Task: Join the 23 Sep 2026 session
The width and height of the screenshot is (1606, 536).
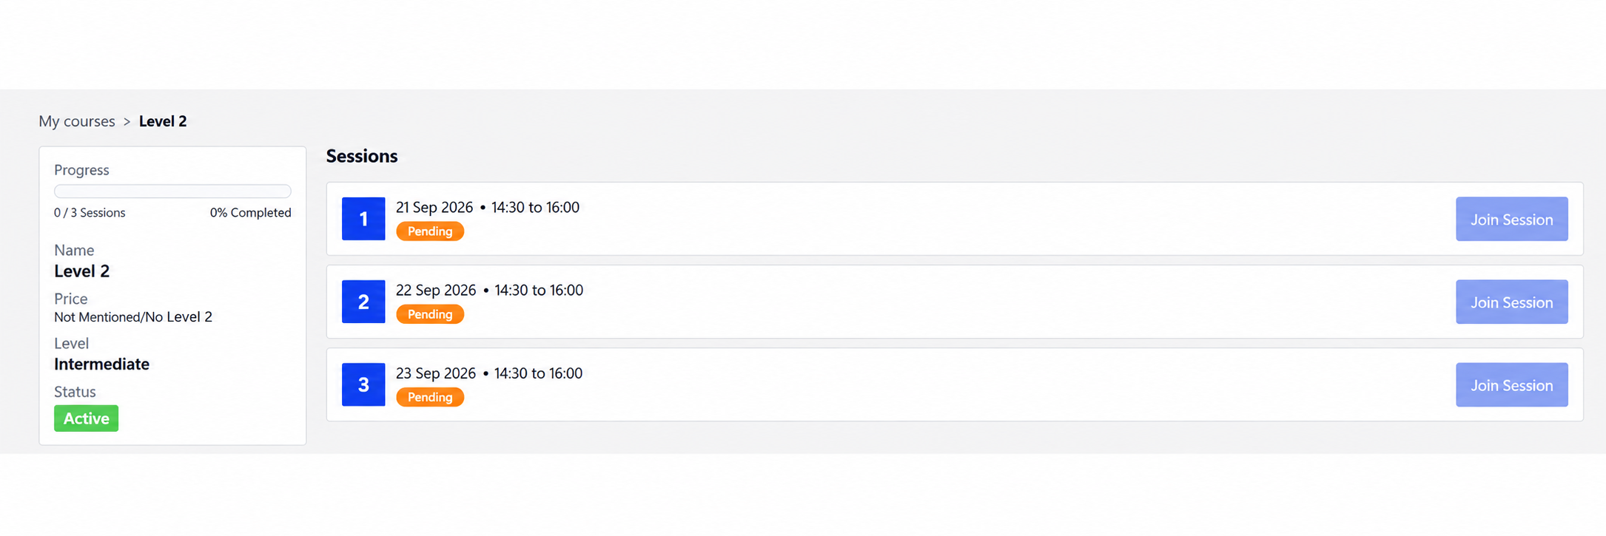Action: [x=1511, y=384]
